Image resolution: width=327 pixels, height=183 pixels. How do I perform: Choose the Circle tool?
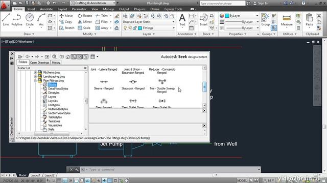[x=30, y=20]
